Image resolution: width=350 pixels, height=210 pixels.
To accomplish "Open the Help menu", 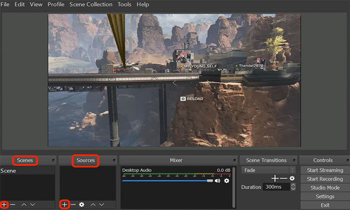I will pyautogui.click(x=142, y=4).
